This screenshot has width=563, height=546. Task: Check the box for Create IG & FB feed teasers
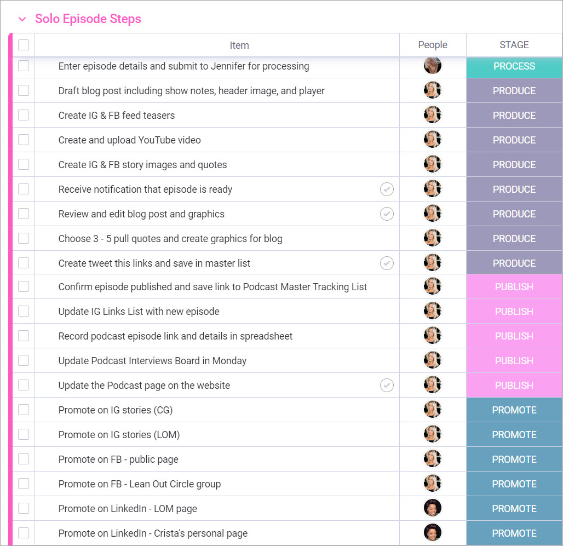[24, 115]
